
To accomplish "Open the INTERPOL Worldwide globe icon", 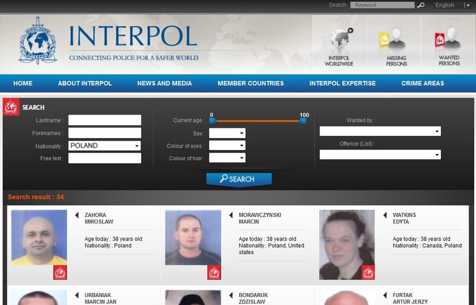I will click(342, 38).
